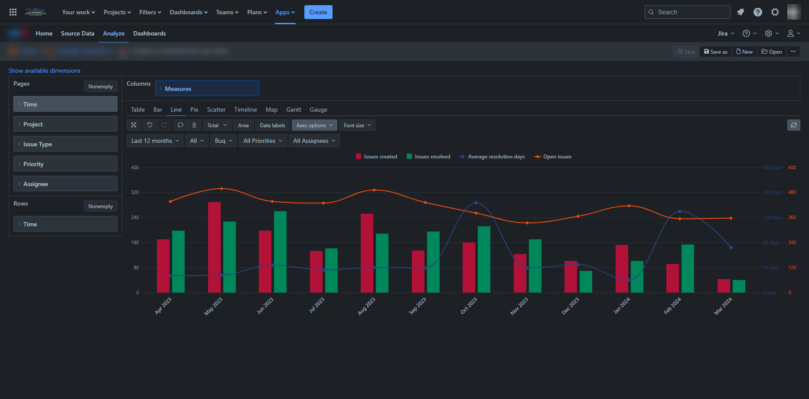The image size is (809, 399).
Task: Switch to Gantt chart tab
Action: [x=294, y=109]
